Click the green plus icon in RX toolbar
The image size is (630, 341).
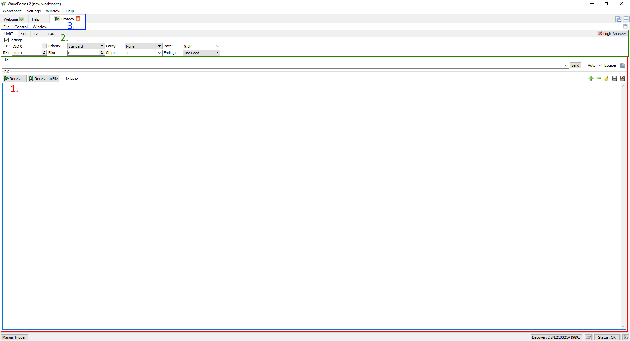[x=591, y=78]
